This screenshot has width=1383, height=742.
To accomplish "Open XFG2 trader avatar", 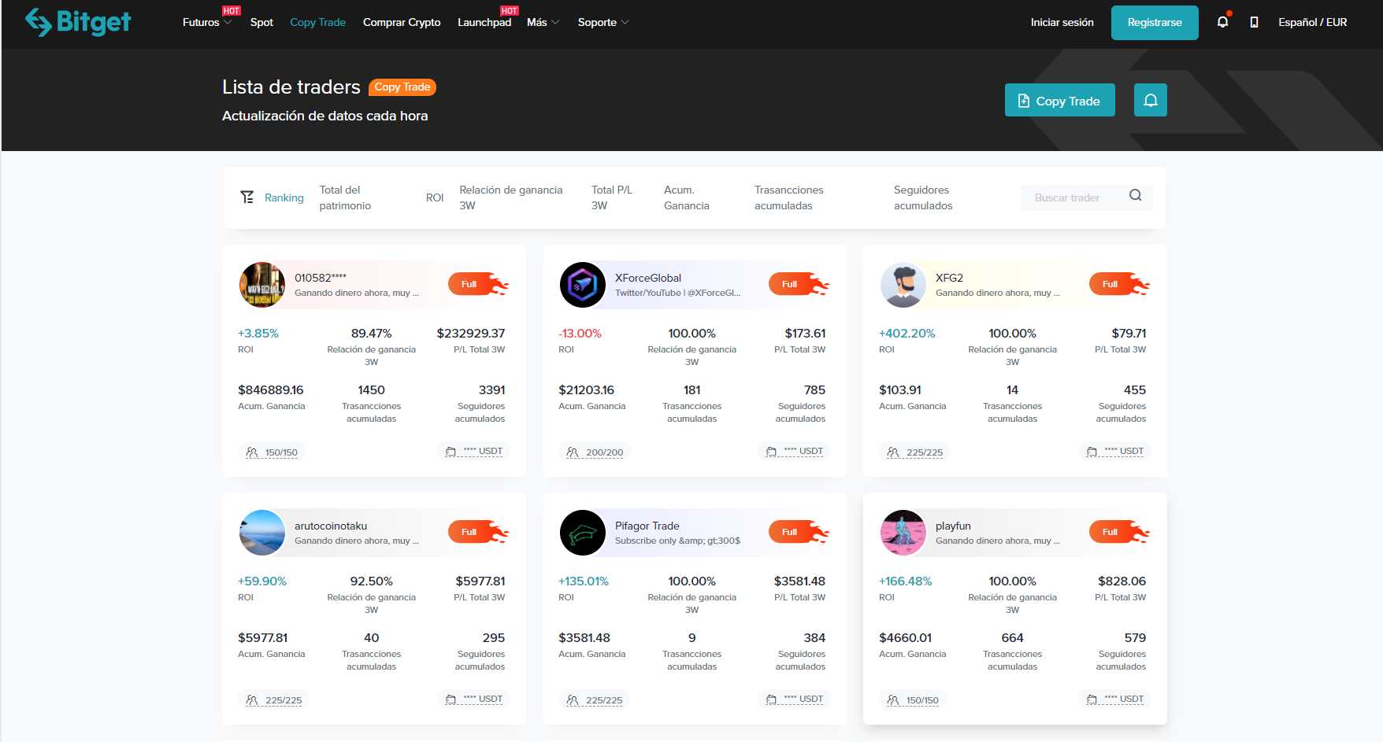I will 903,285.
